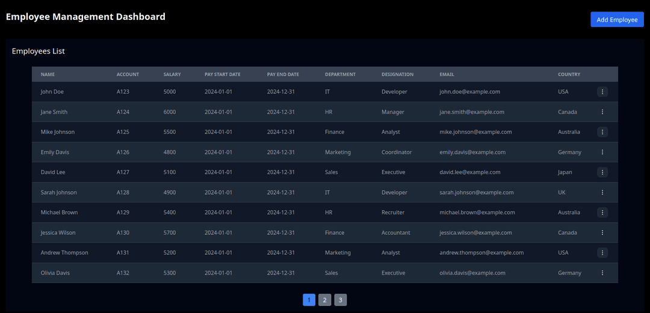
Task: Click the PAY START DATE column header
Action: click(x=223, y=74)
